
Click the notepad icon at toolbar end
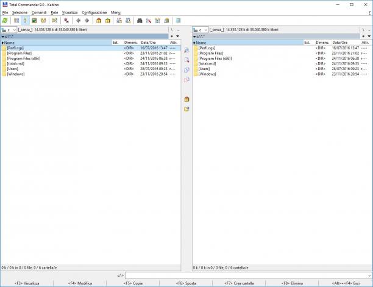pyautogui.click(x=178, y=21)
